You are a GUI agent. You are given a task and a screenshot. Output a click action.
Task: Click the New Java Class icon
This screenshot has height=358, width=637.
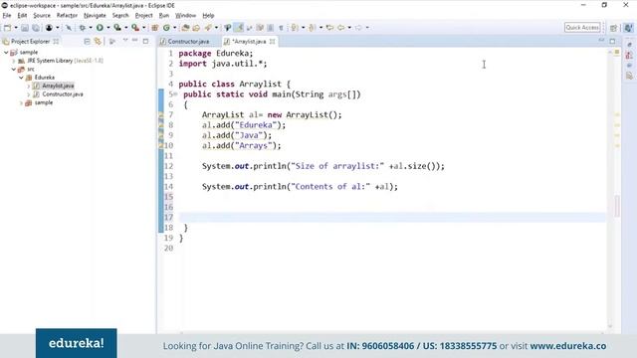(x=166, y=28)
